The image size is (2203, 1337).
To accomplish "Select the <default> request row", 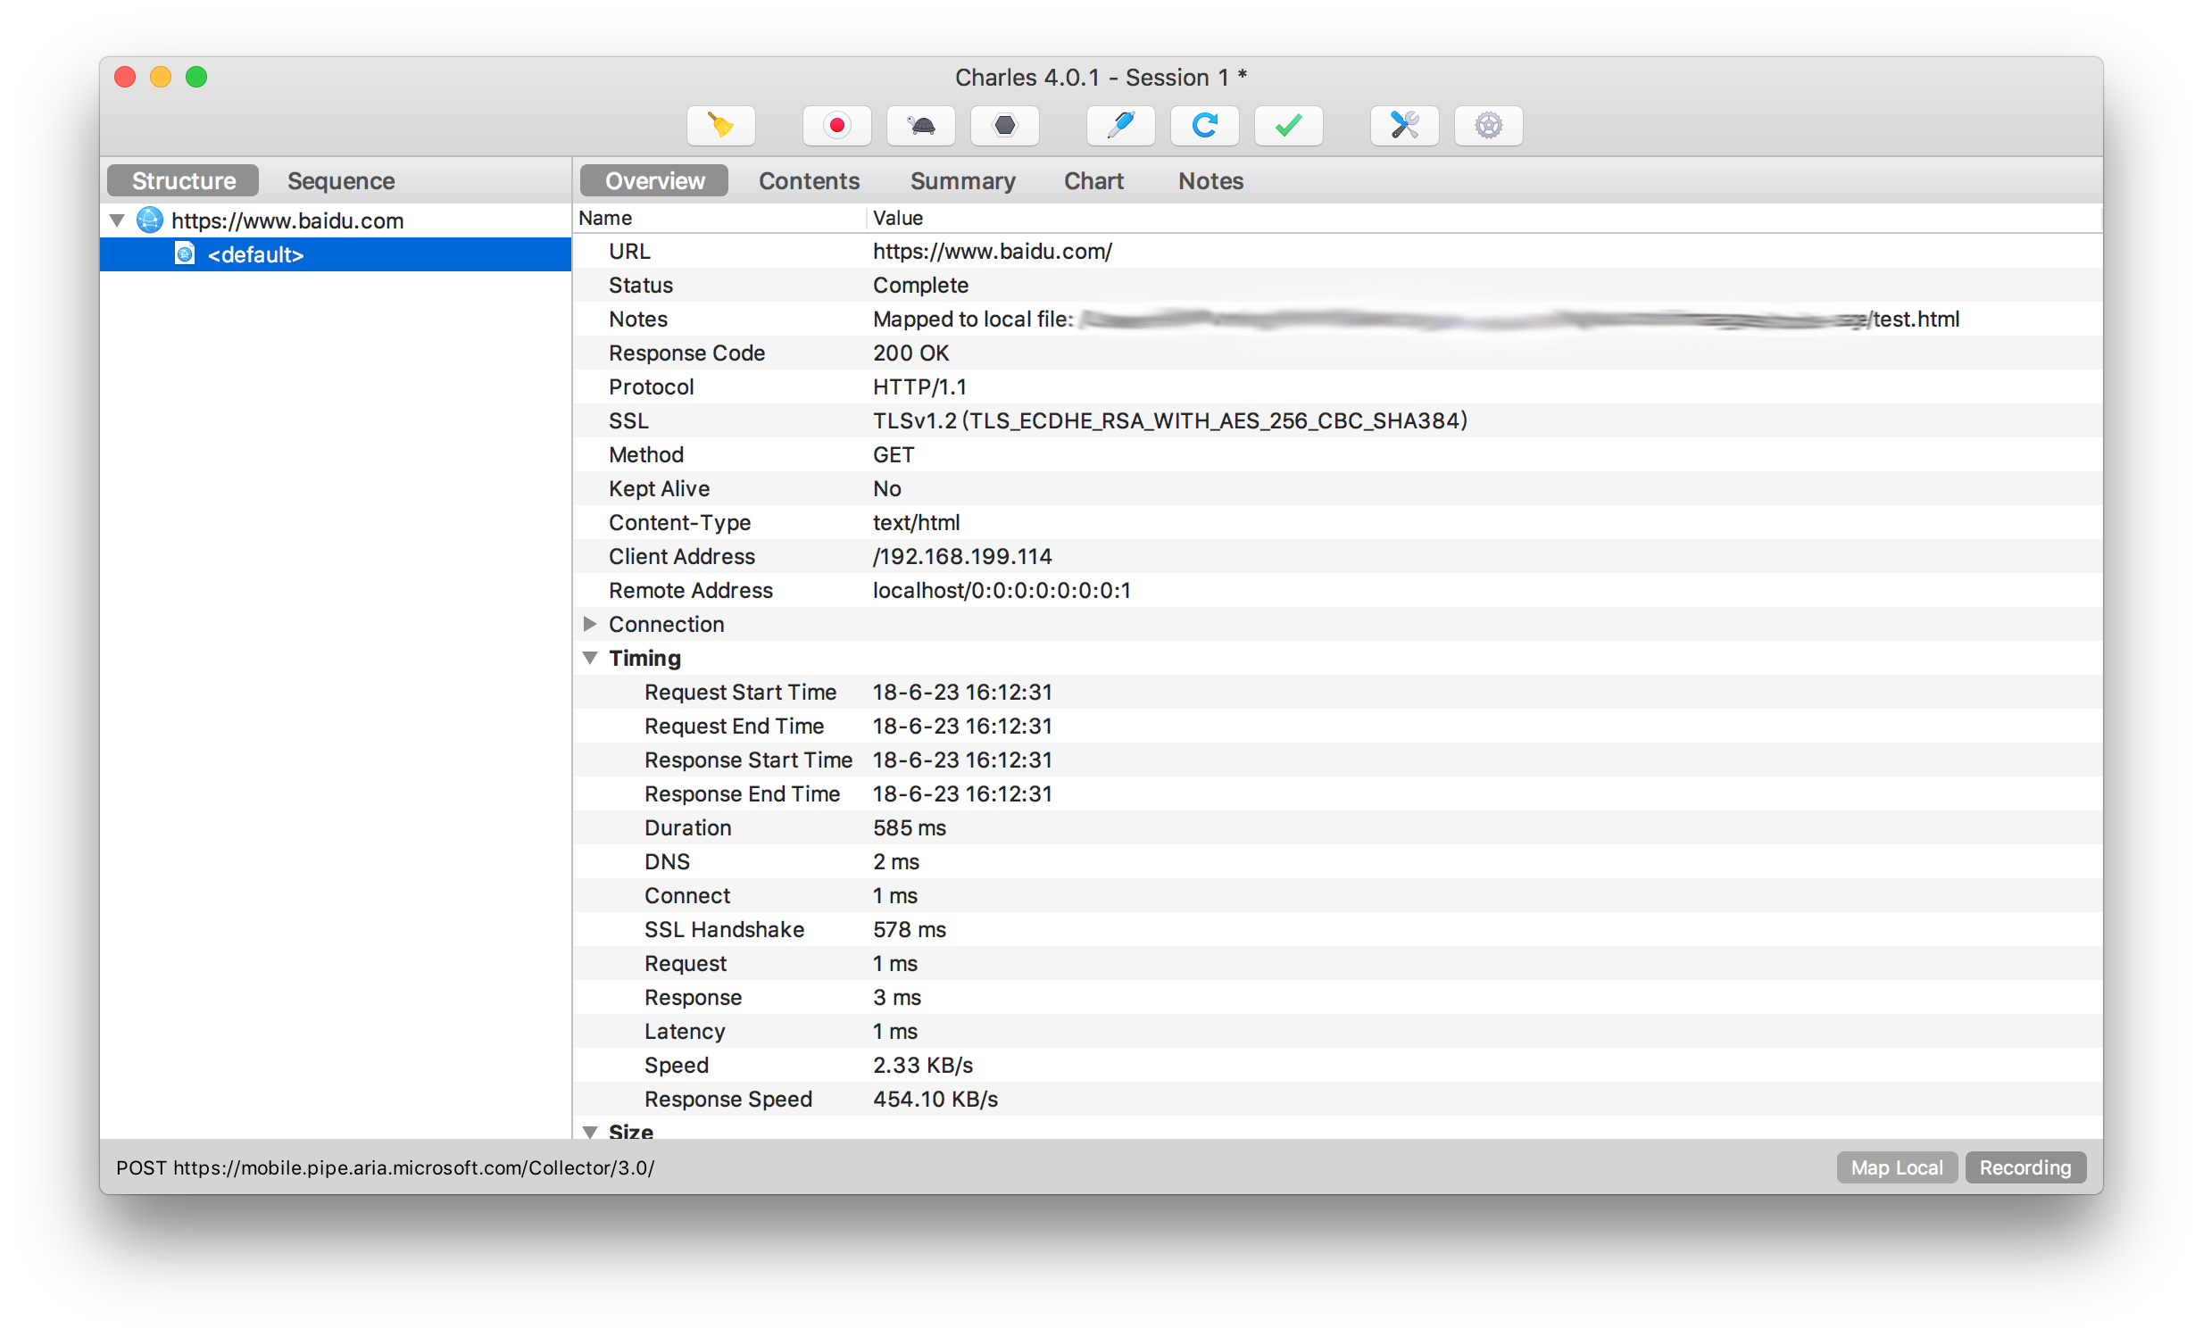I will click(336, 253).
